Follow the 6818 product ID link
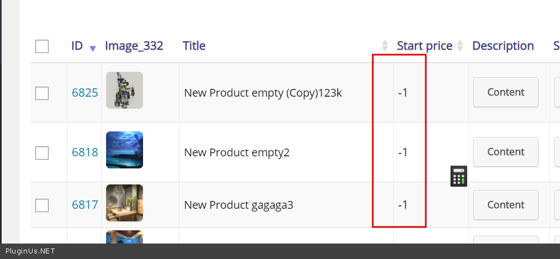Viewport: 560px width, 259px height. tap(84, 152)
